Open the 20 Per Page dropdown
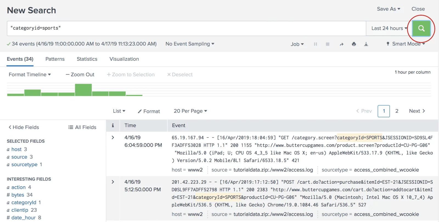The width and height of the screenshot is (439, 222). click(x=190, y=111)
